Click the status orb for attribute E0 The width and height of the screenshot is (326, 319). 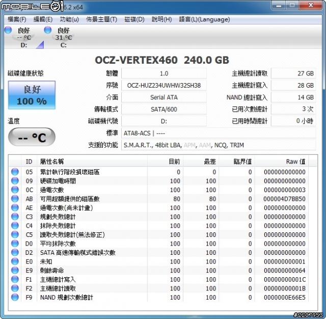(15, 261)
